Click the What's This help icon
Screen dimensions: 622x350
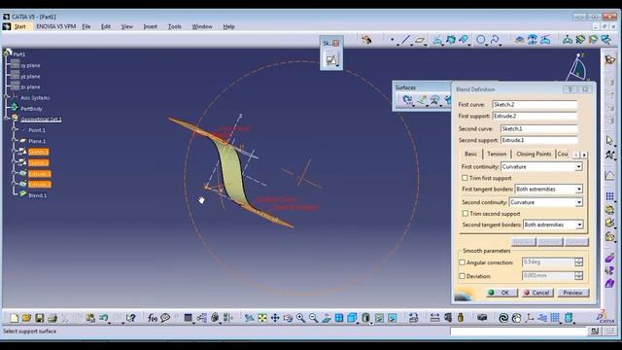[130, 318]
